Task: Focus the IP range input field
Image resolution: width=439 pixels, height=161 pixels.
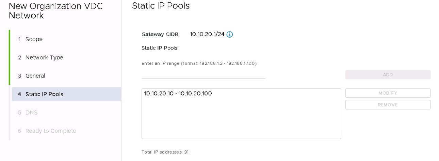Action: point(203,75)
